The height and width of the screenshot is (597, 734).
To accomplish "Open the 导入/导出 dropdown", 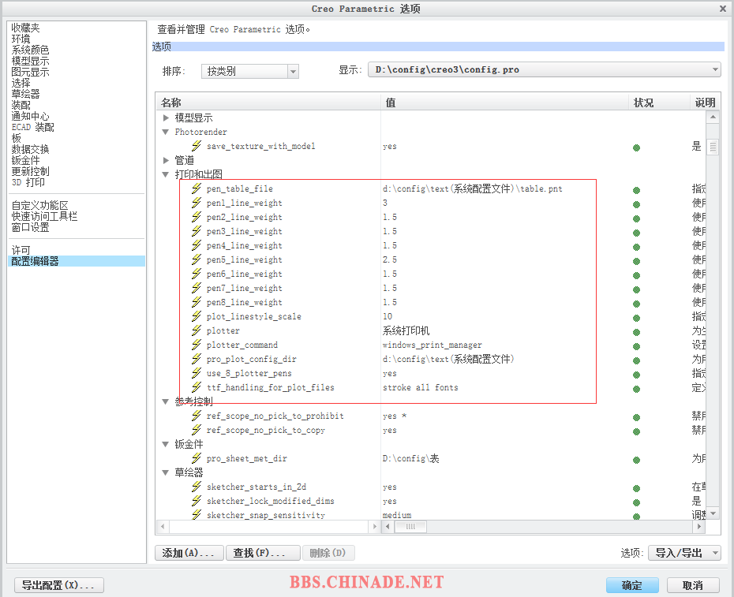I will coord(684,553).
